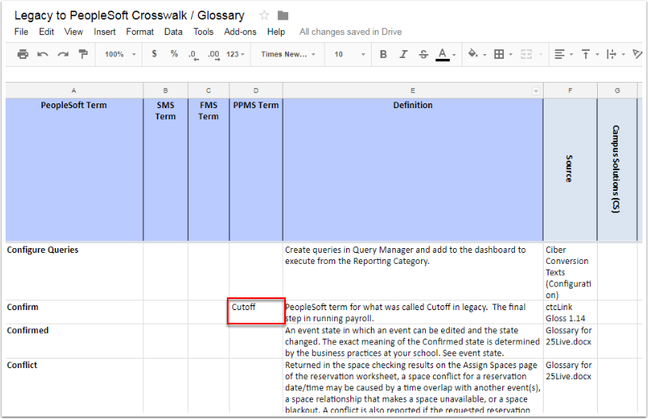This screenshot has width=648, height=419.
Task: Select column D header
Action: coord(256,91)
